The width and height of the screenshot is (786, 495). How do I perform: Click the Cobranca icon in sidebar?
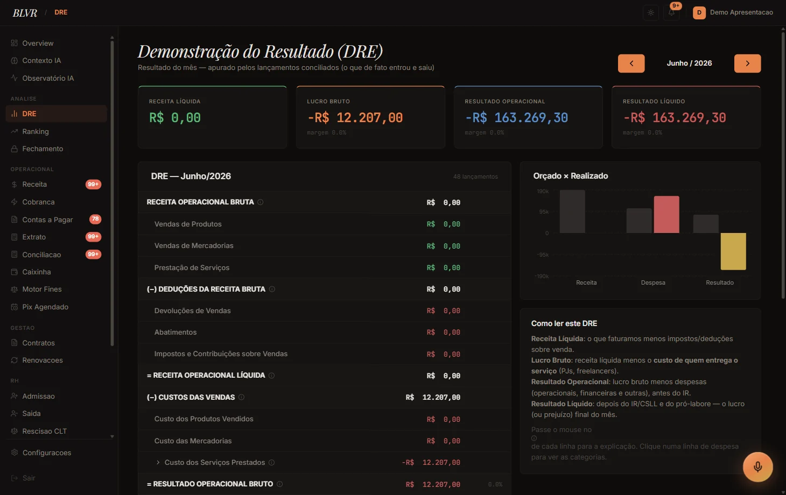[15, 202]
